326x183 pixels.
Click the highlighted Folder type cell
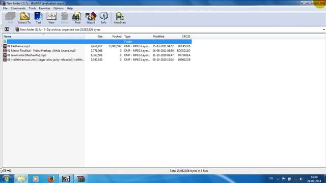128,42
